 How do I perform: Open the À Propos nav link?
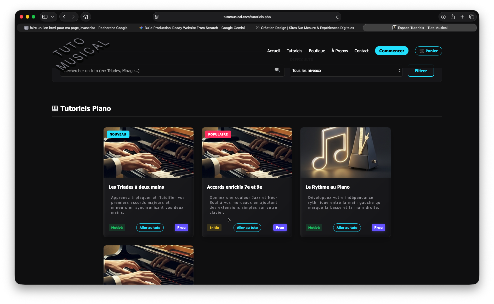pos(339,51)
